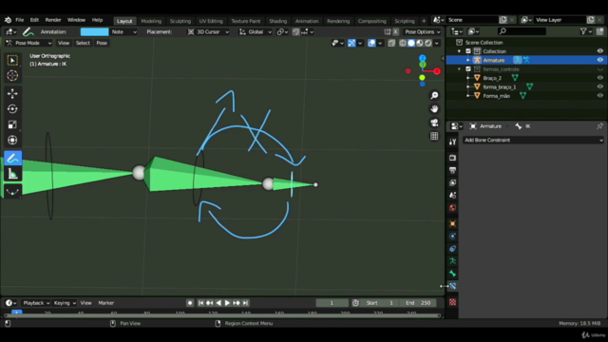Open the Object Constraints properties tab
Viewport: 608px width, 342px height.
point(452,249)
